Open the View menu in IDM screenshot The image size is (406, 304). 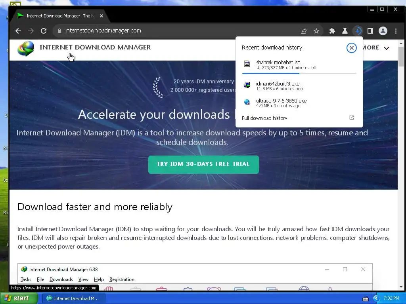(x=83, y=279)
